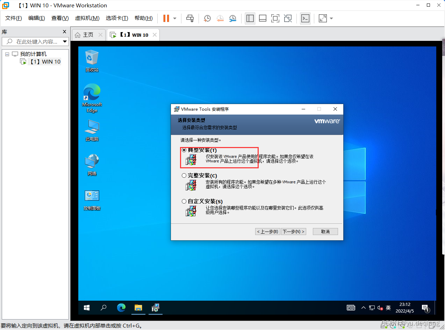This screenshot has height=330, width=445.
Task: Click the 控制面板 desktop icon
Action: (92, 200)
